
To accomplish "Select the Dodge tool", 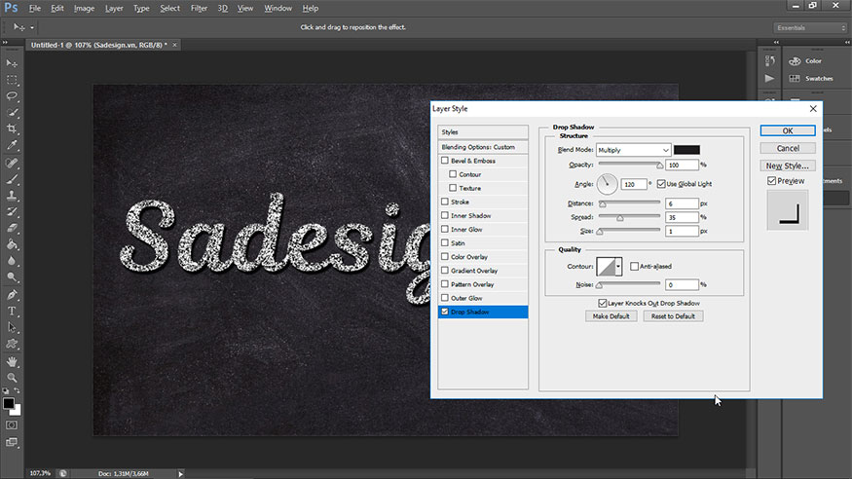I will click(x=12, y=276).
